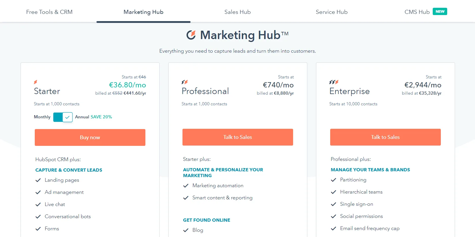Click the checkmark beside Forms
This screenshot has width=475, height=237.
(x=38, y=229)
